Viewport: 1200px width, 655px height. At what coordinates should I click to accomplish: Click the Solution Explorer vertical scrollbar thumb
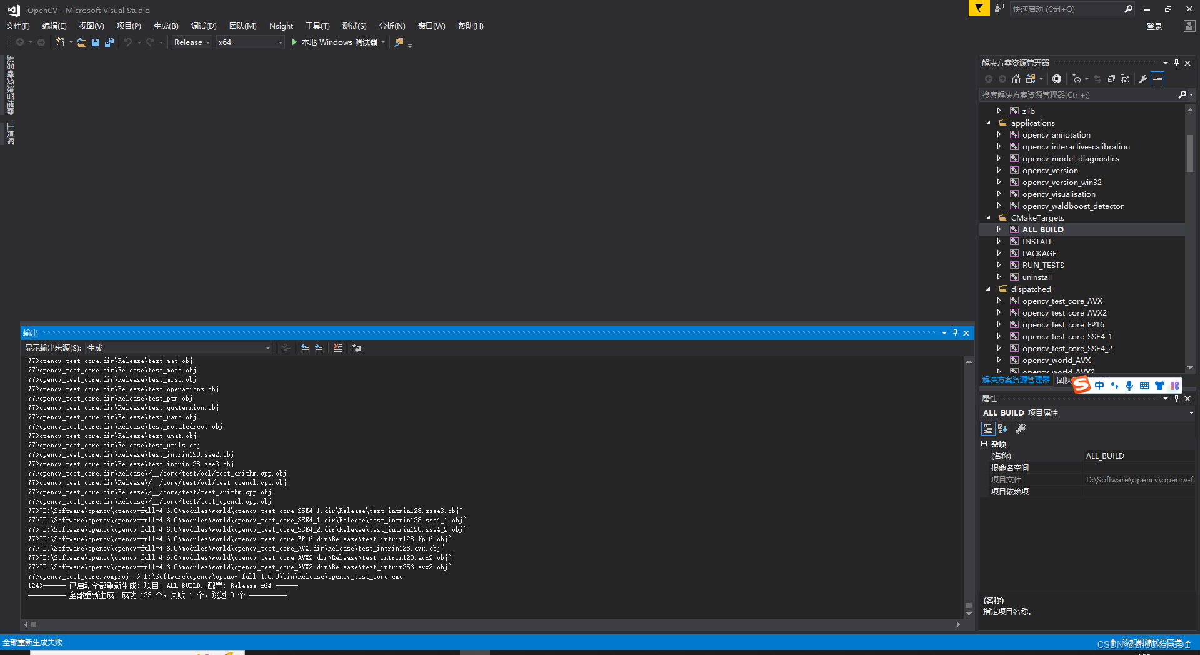1190,152
